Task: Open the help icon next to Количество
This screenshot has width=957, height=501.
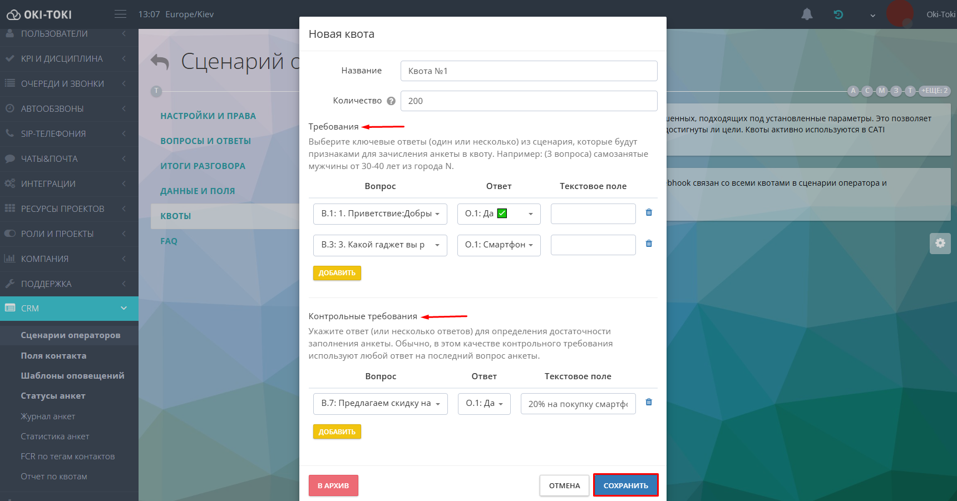Action: (x=391, y=101)
